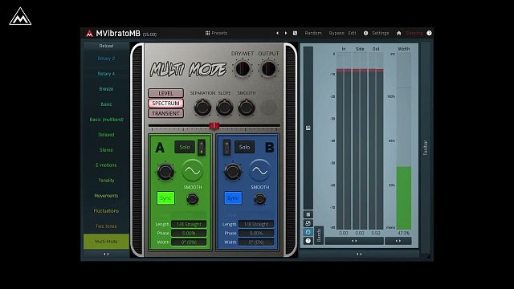Open the vertical Bands tab
Screen dimensions: 514x289
[319, 235]
